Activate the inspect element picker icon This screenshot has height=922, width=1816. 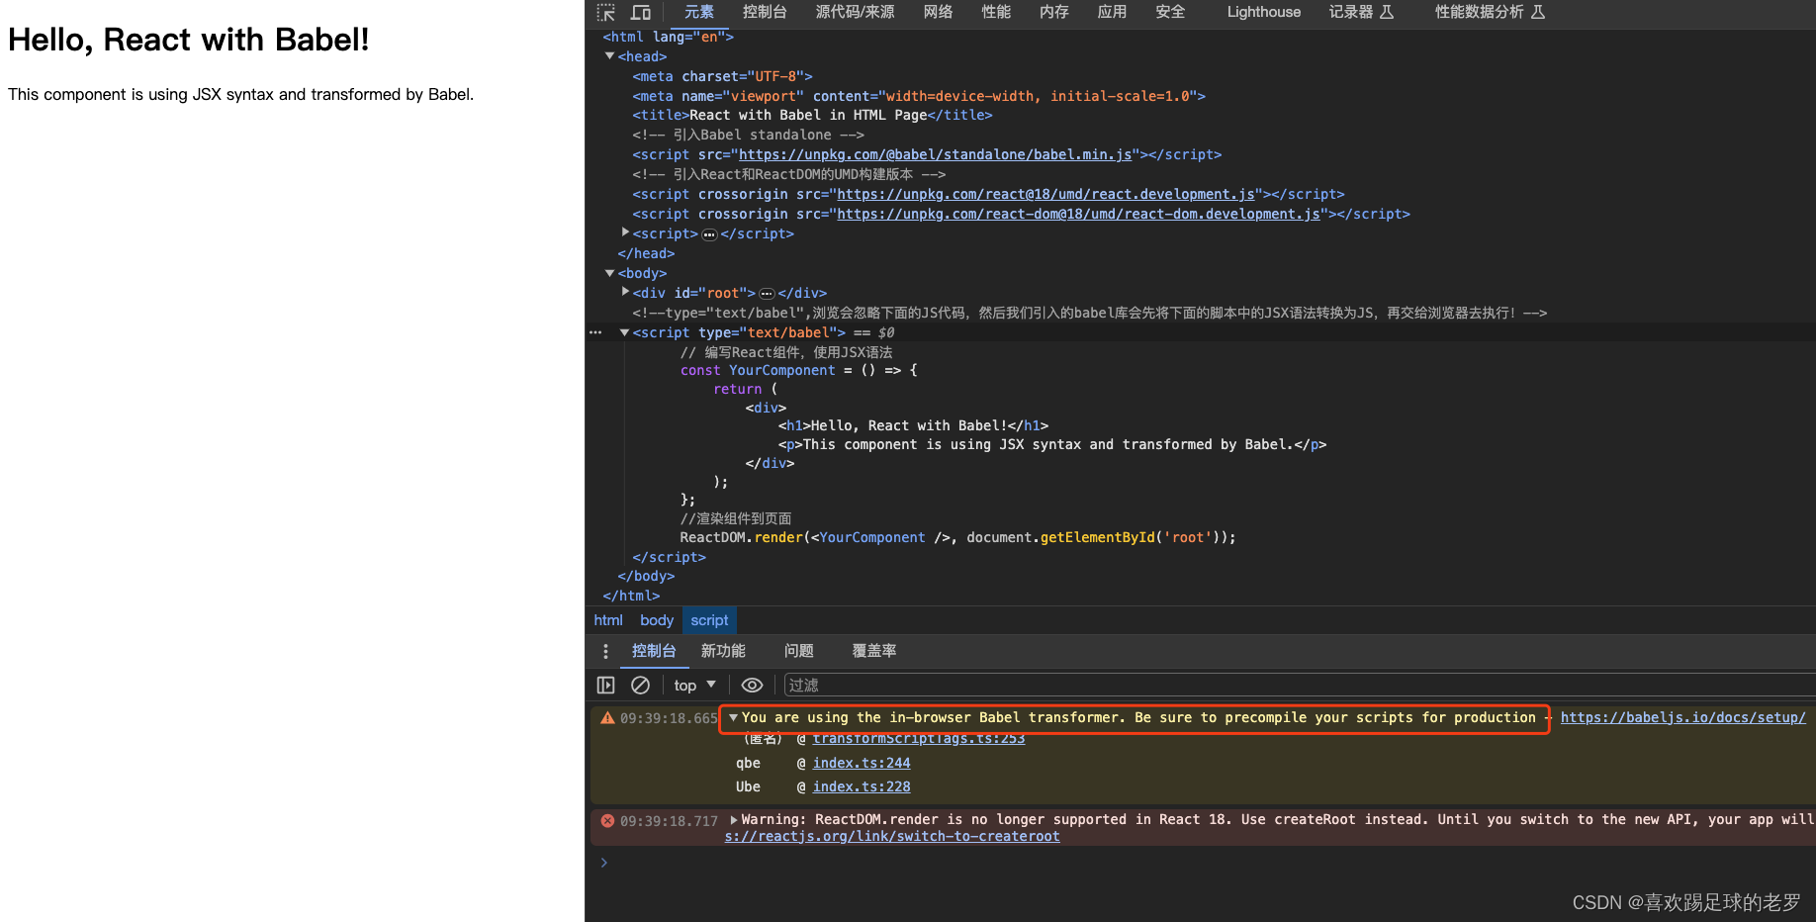606,13
